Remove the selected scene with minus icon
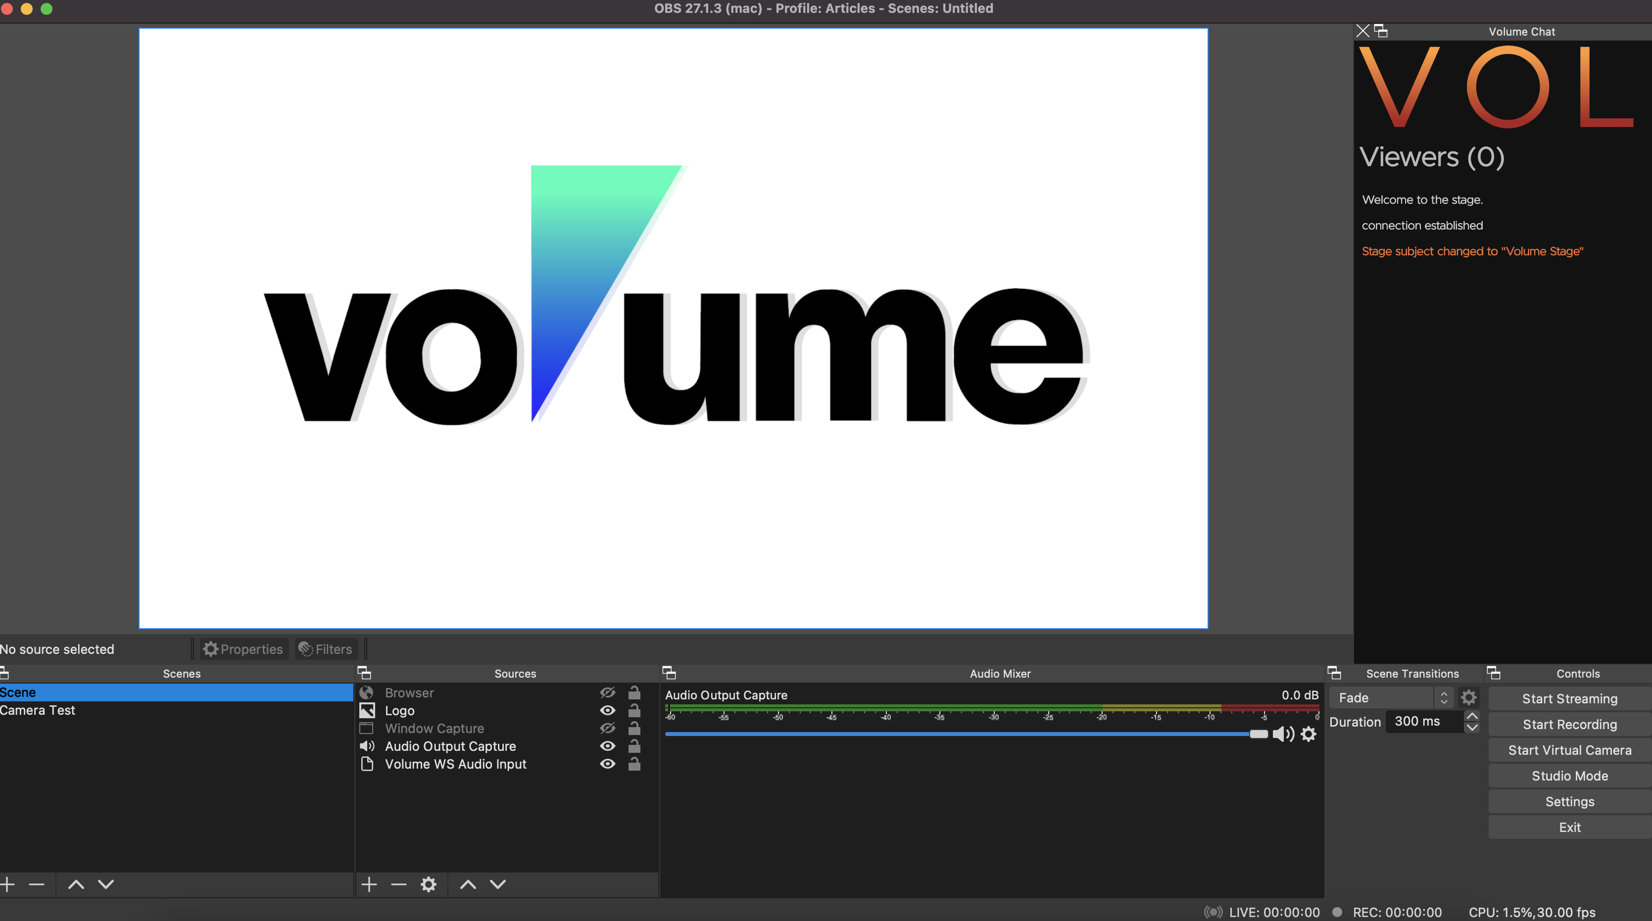 (37, 884)
